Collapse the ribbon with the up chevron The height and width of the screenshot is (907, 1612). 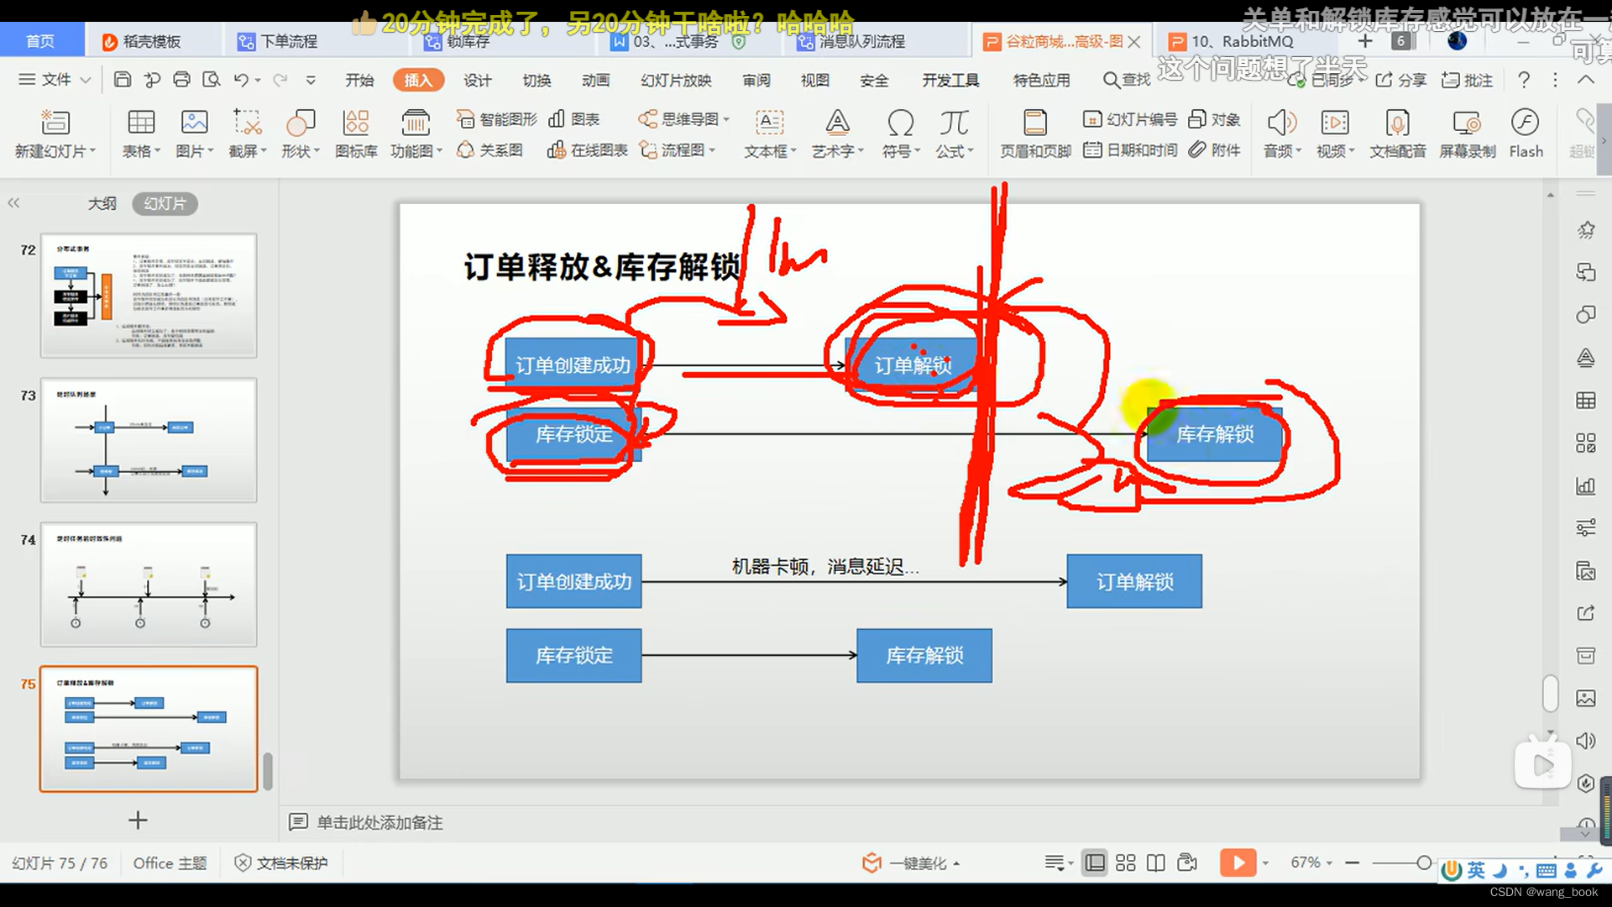[1585, 80]
